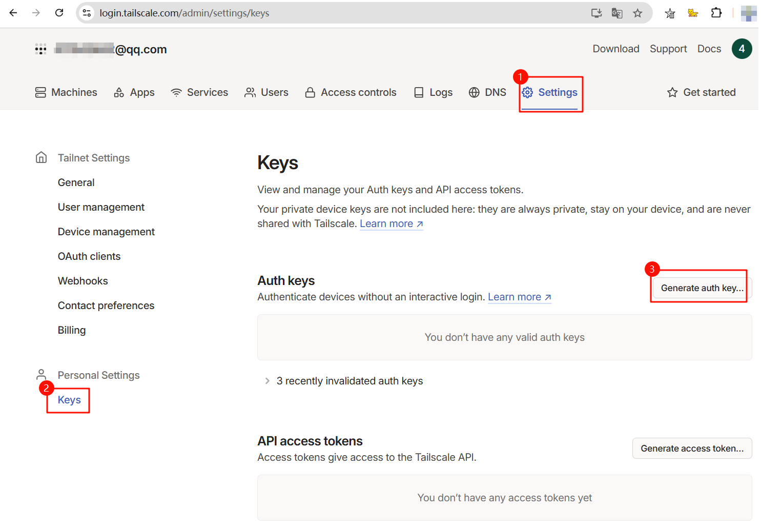Open Contact preferences settings
Image resolution: width=761 pixels, height=531 pixels.
[x=106, y=305]
